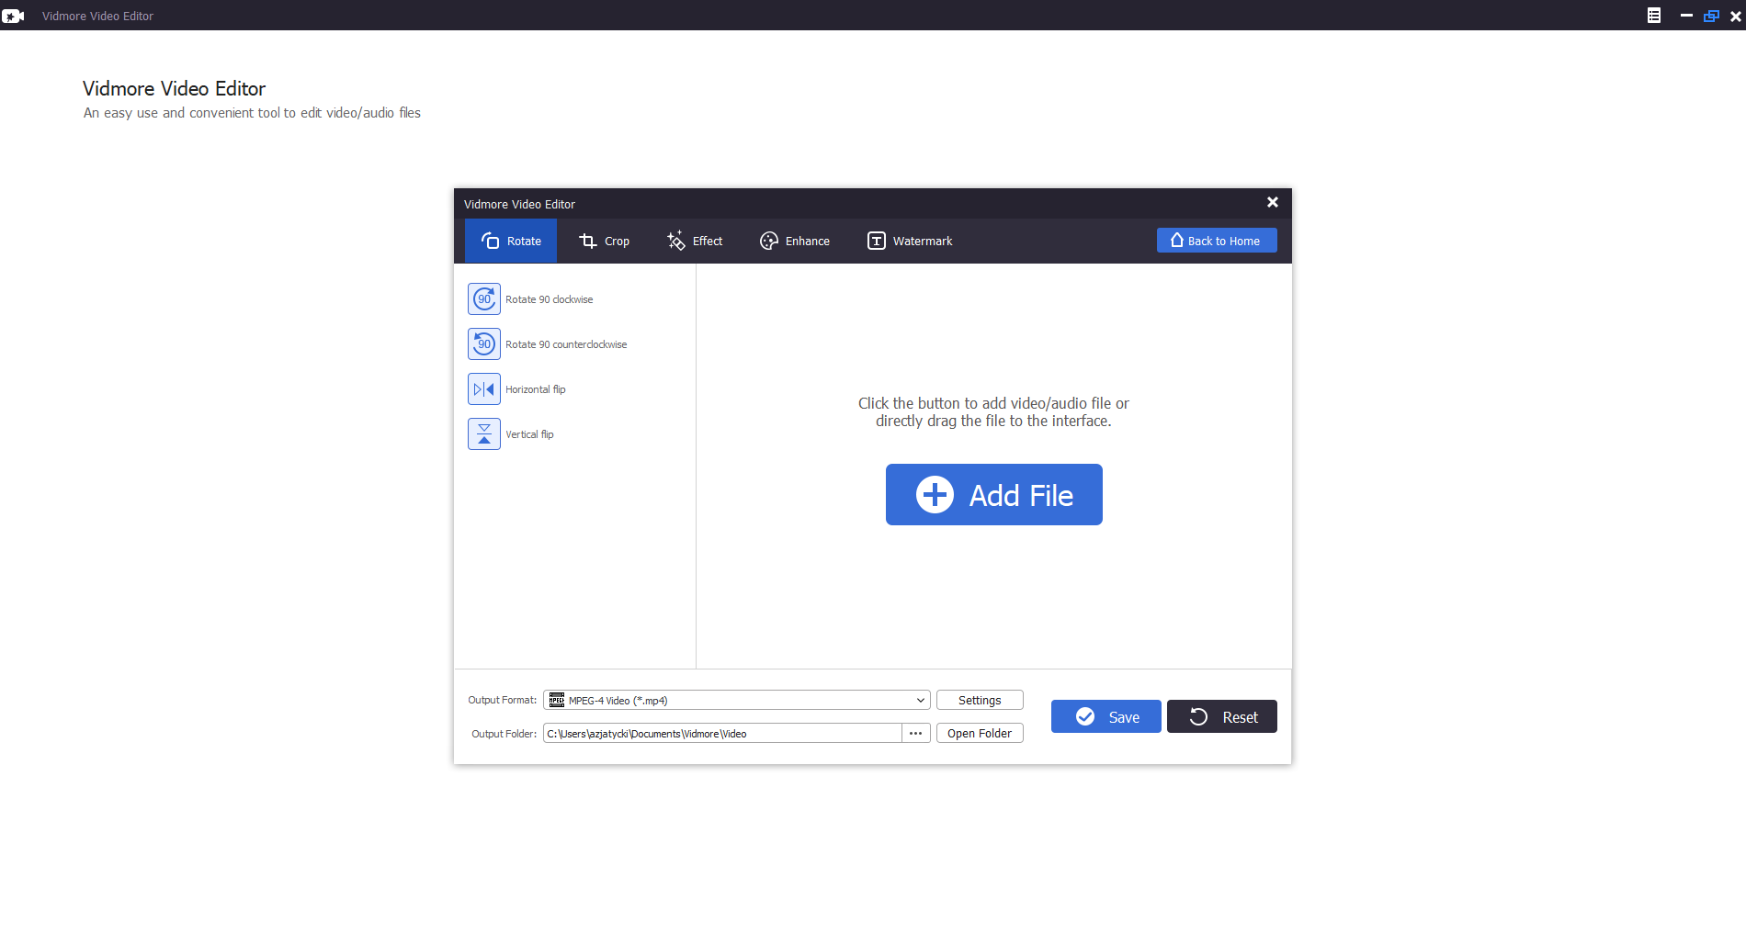This screenshot has width=1746, height=945.
Task: Save the edited video
Action: [x=1106, y=716]
